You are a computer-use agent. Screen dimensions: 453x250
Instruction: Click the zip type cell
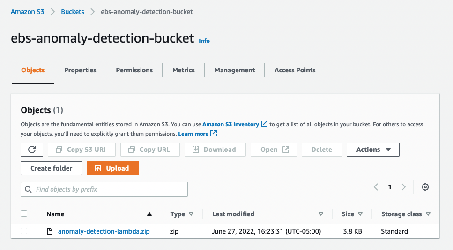click(174, 231)
